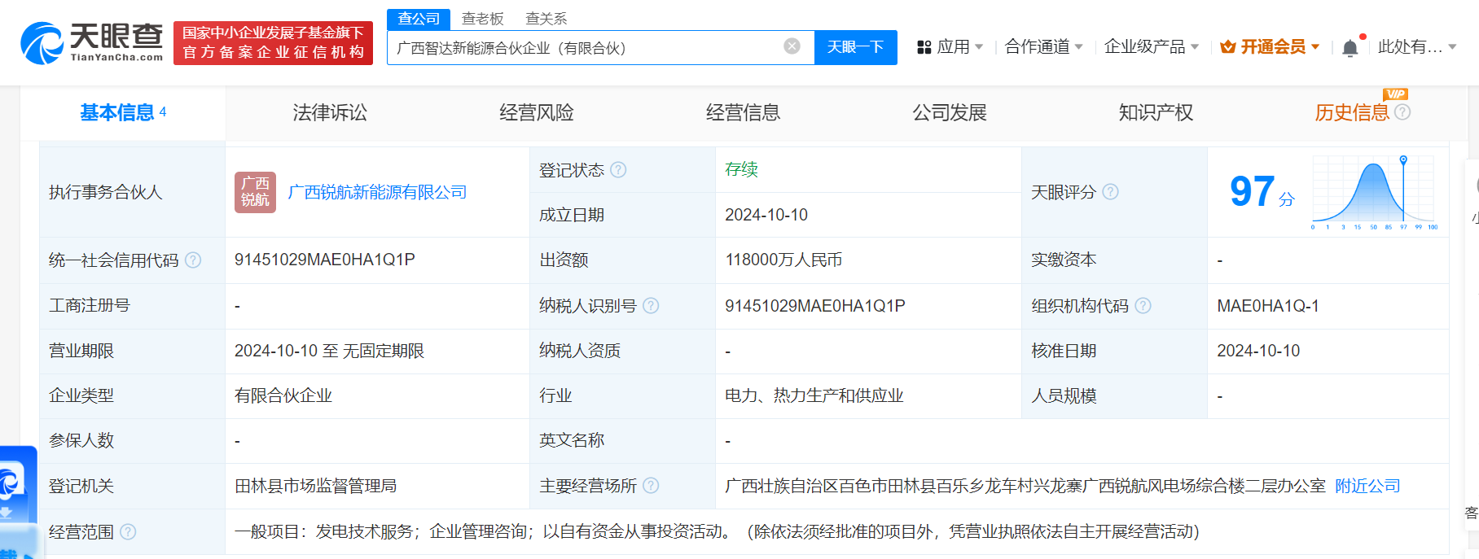Screen dimensions: 1479x559
Task: Switch to the 法律诉讼 tab
Action: click(x=330, y=112)
